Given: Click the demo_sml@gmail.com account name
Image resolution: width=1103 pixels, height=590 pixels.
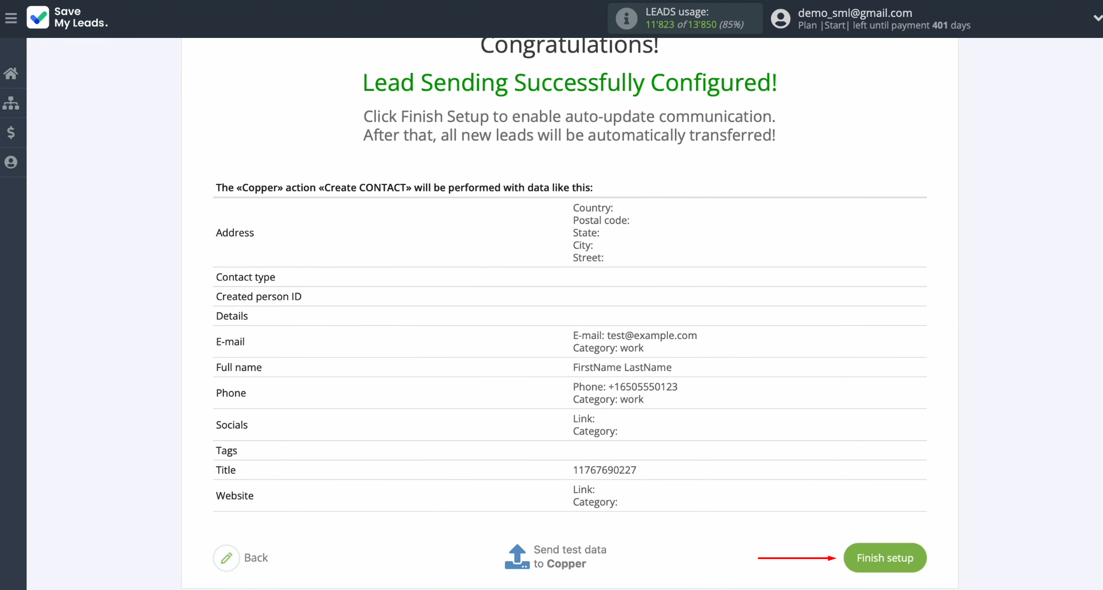Looking at the screenshot, I should [x=855, y=13].
